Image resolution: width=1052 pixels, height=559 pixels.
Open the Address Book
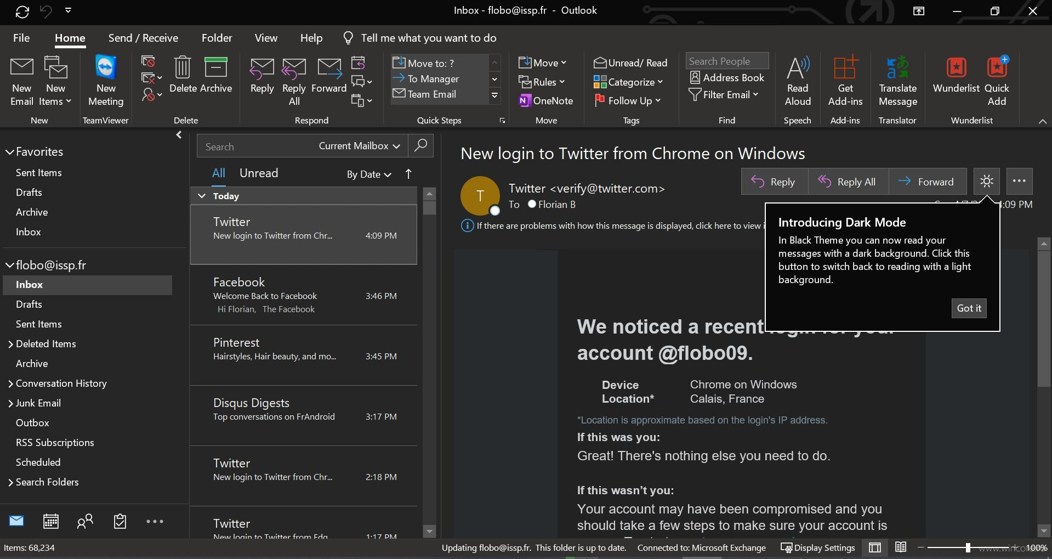click(x=727, y=77)
